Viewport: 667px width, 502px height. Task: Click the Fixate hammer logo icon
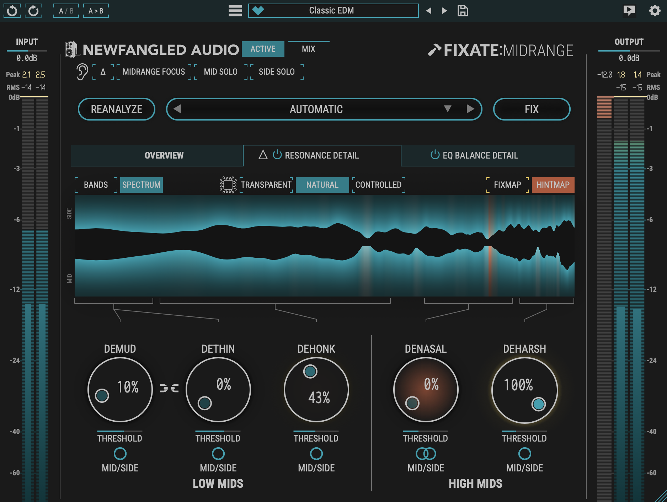click(434, 50)
